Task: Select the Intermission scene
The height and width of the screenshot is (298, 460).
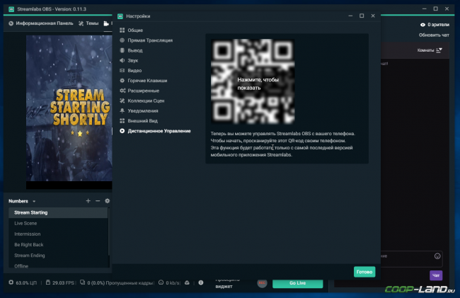Action: click(58, 234)
